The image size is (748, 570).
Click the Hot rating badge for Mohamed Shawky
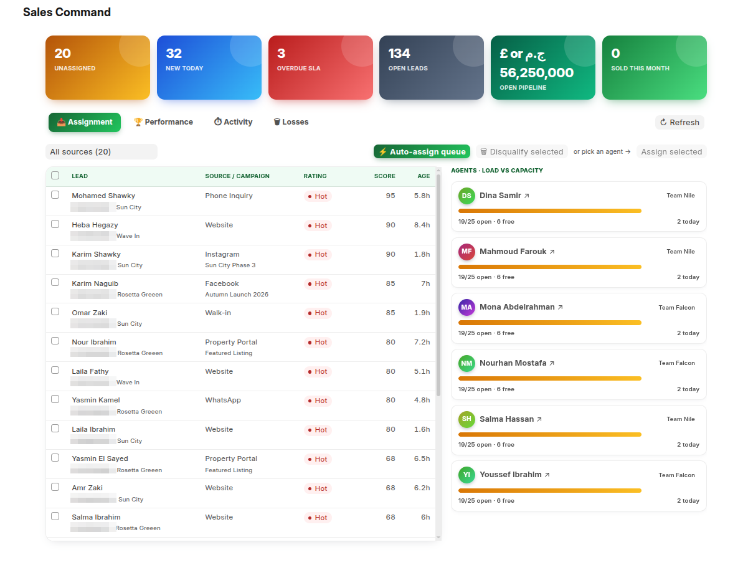pos(318,196)
